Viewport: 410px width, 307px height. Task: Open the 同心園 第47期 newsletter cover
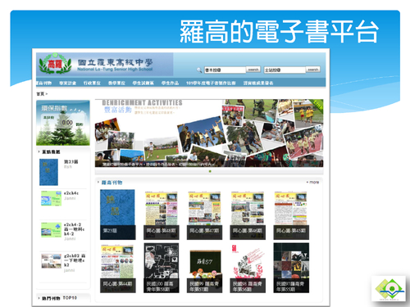204,215
